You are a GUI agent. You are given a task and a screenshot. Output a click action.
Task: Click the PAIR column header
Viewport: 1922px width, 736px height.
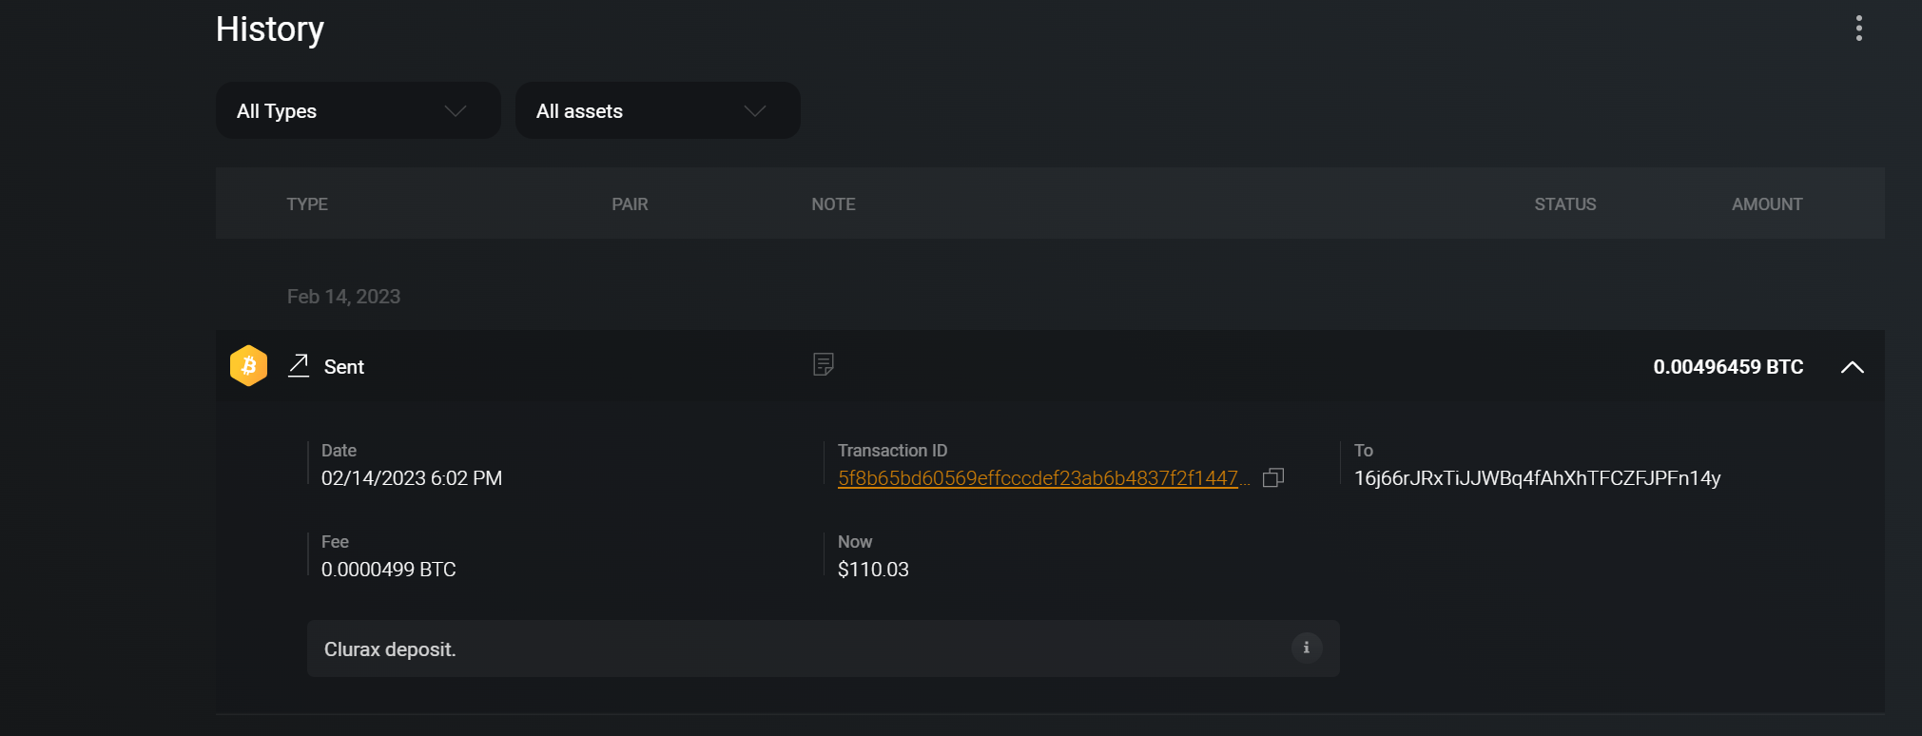pos(630,204)
